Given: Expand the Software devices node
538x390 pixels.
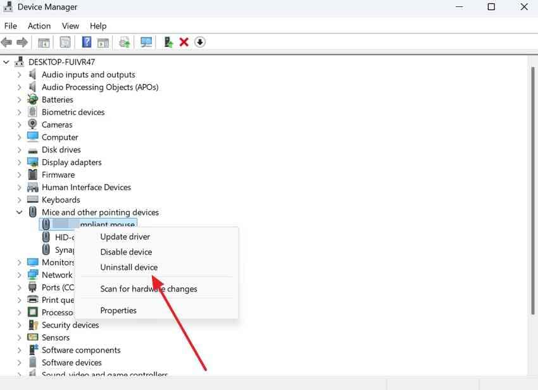Looking at the screenshot, I should 19,363.
